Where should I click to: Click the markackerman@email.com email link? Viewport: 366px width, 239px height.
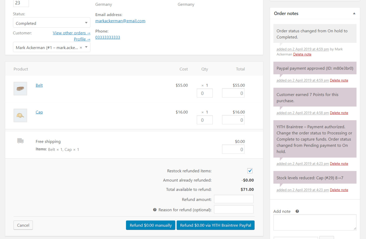[x=120, y=21]
